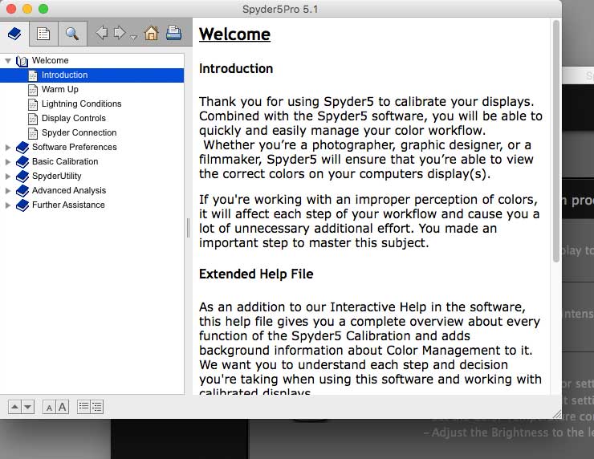Click the window resize grip corner
Image resolution: width=594 pixels, height=459 pixels.
(557, 414)
